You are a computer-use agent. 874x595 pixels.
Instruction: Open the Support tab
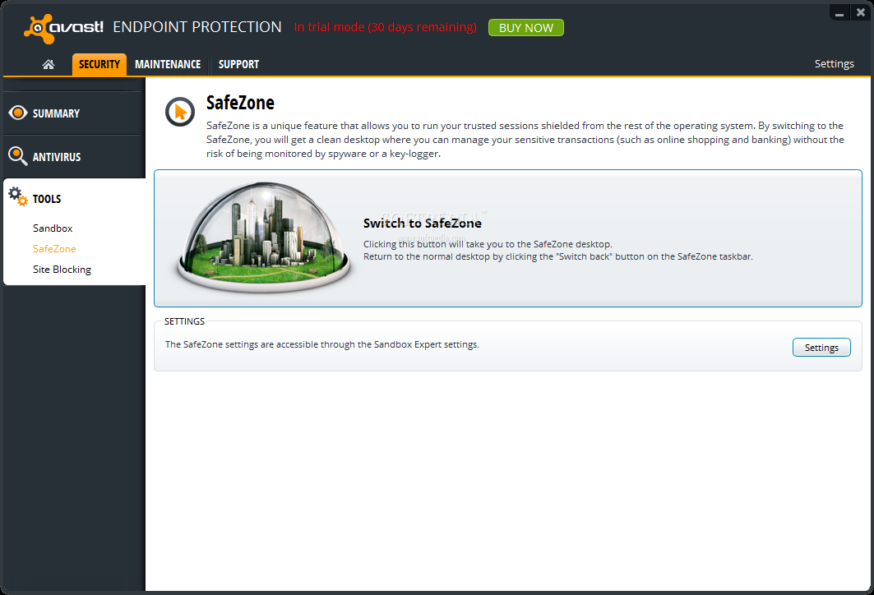coord(238,64)
